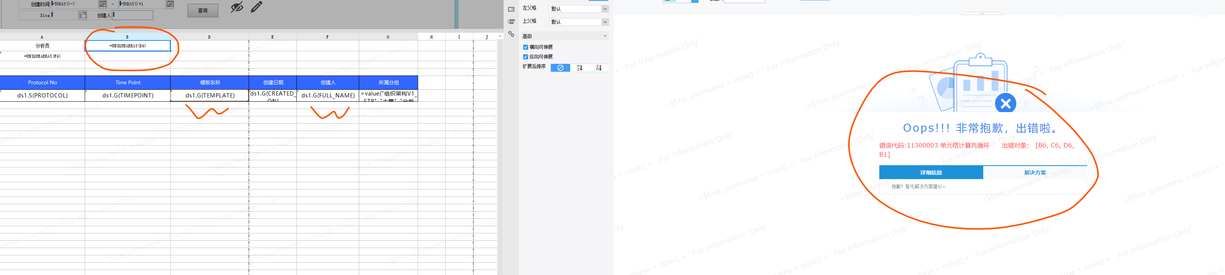Select the Time Point header cell
The width and height of the screenshot is (1225, 275).
click(x=127, y=82)
